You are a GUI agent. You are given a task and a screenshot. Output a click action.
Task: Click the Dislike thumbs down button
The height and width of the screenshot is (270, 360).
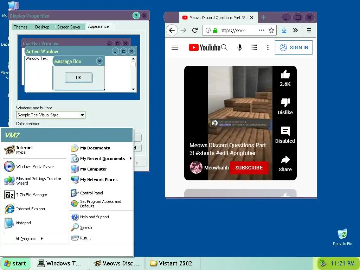point(285,103)
